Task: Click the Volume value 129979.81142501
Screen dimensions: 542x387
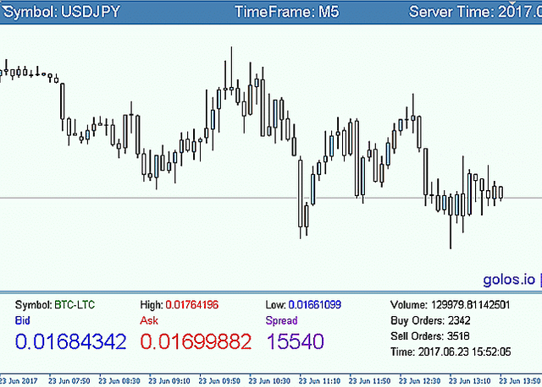Action: coord(470,305)
